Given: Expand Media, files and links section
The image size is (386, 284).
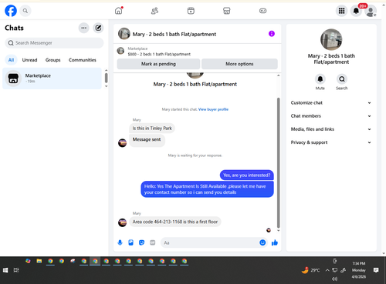Looking at the screenshot, I should click(x=331, y=129).
